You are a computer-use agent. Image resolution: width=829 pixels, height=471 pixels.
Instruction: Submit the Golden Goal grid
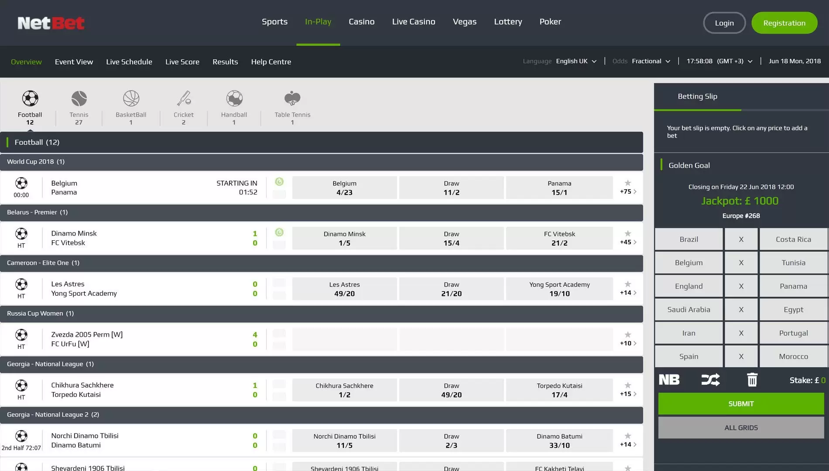741,404
